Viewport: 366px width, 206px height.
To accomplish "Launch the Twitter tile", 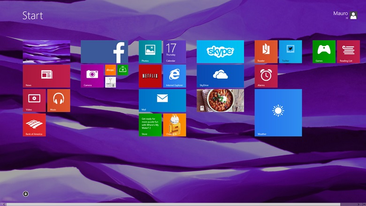I will coord(290,52).
